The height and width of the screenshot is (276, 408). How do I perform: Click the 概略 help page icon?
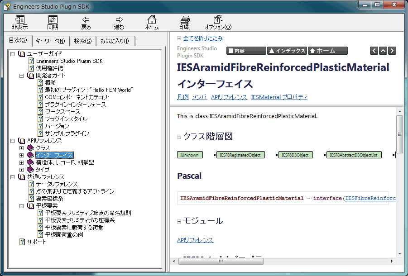[40, 83]
